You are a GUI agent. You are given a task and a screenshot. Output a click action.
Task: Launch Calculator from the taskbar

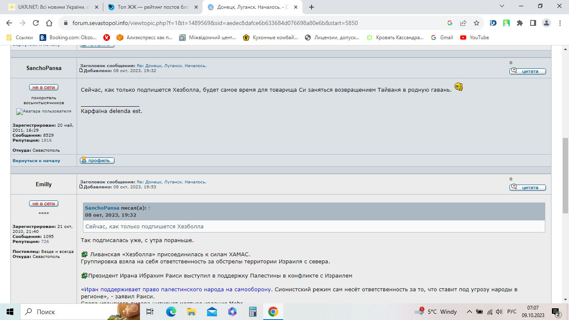click(252, 312)
